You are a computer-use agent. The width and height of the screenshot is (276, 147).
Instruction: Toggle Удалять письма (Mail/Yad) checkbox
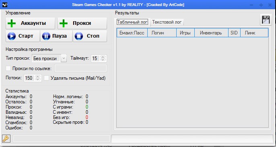46,78
